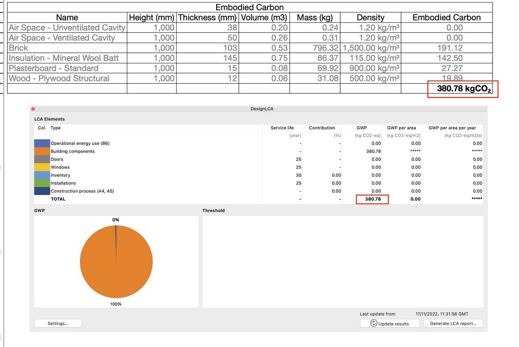Click the Density column header
The height and width of the screenshot is (347, 519).
click(370, 18)
